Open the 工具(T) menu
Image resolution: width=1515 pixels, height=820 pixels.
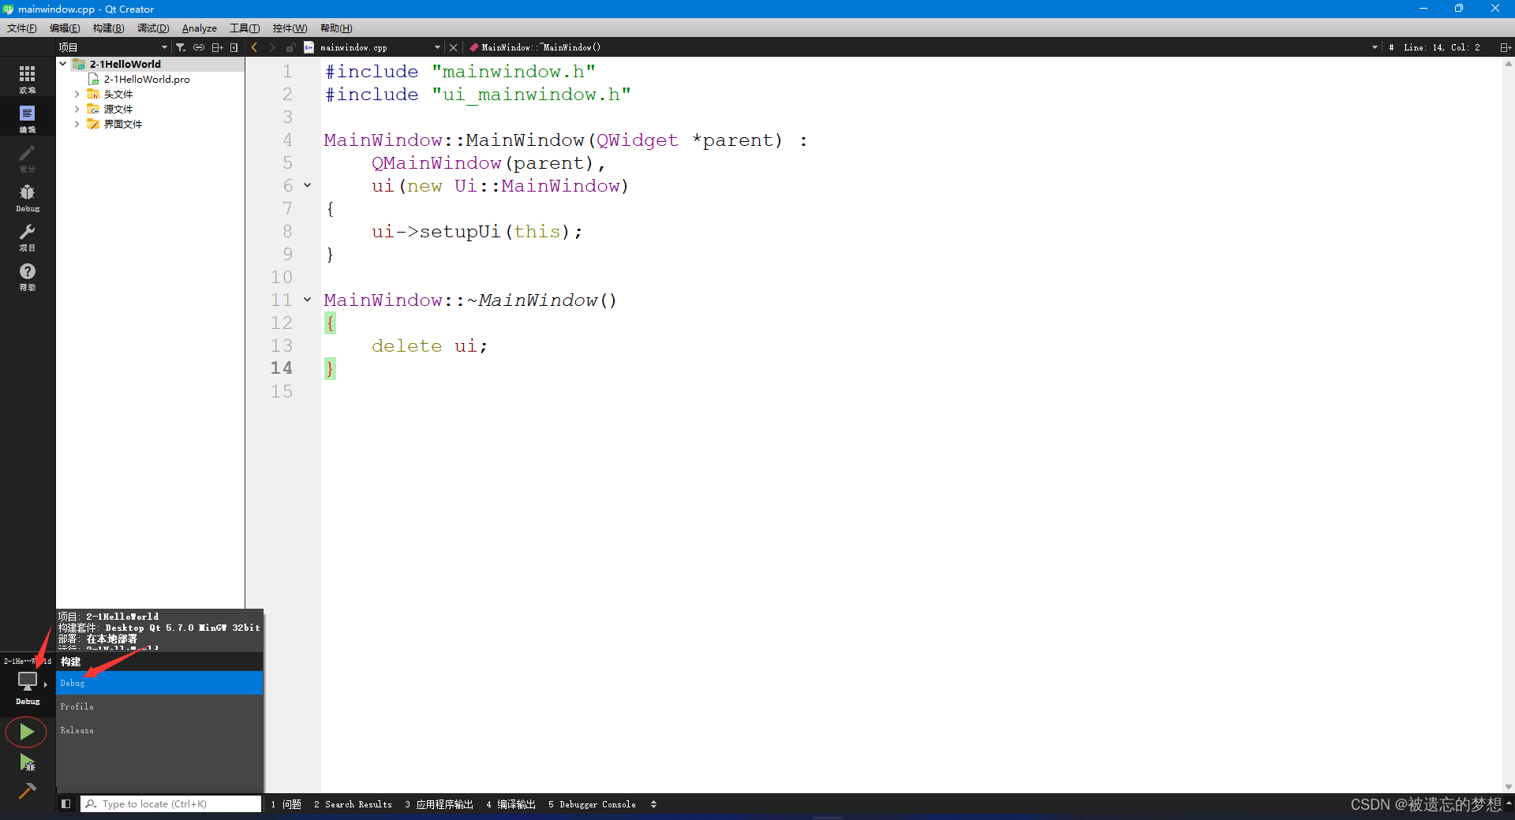pyautogui.click(x=245, y=28)
